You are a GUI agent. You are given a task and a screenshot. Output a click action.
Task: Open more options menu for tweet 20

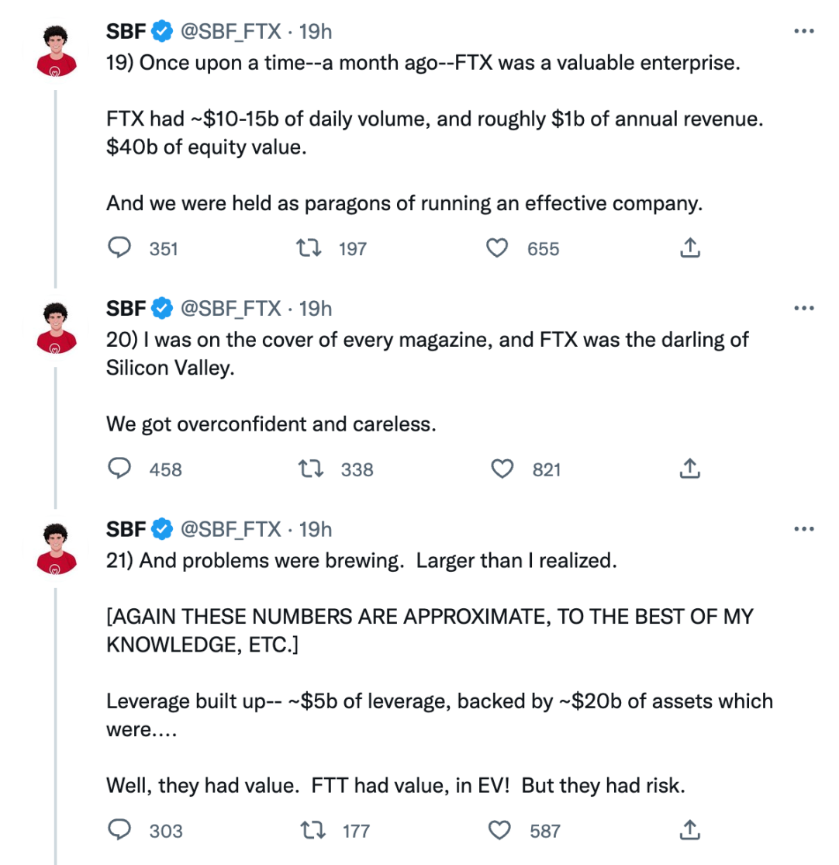[x=805, y=309]
